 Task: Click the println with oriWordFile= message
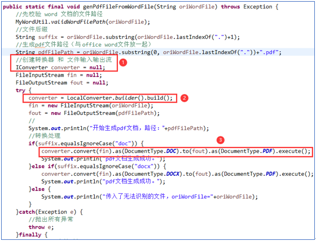150,197
